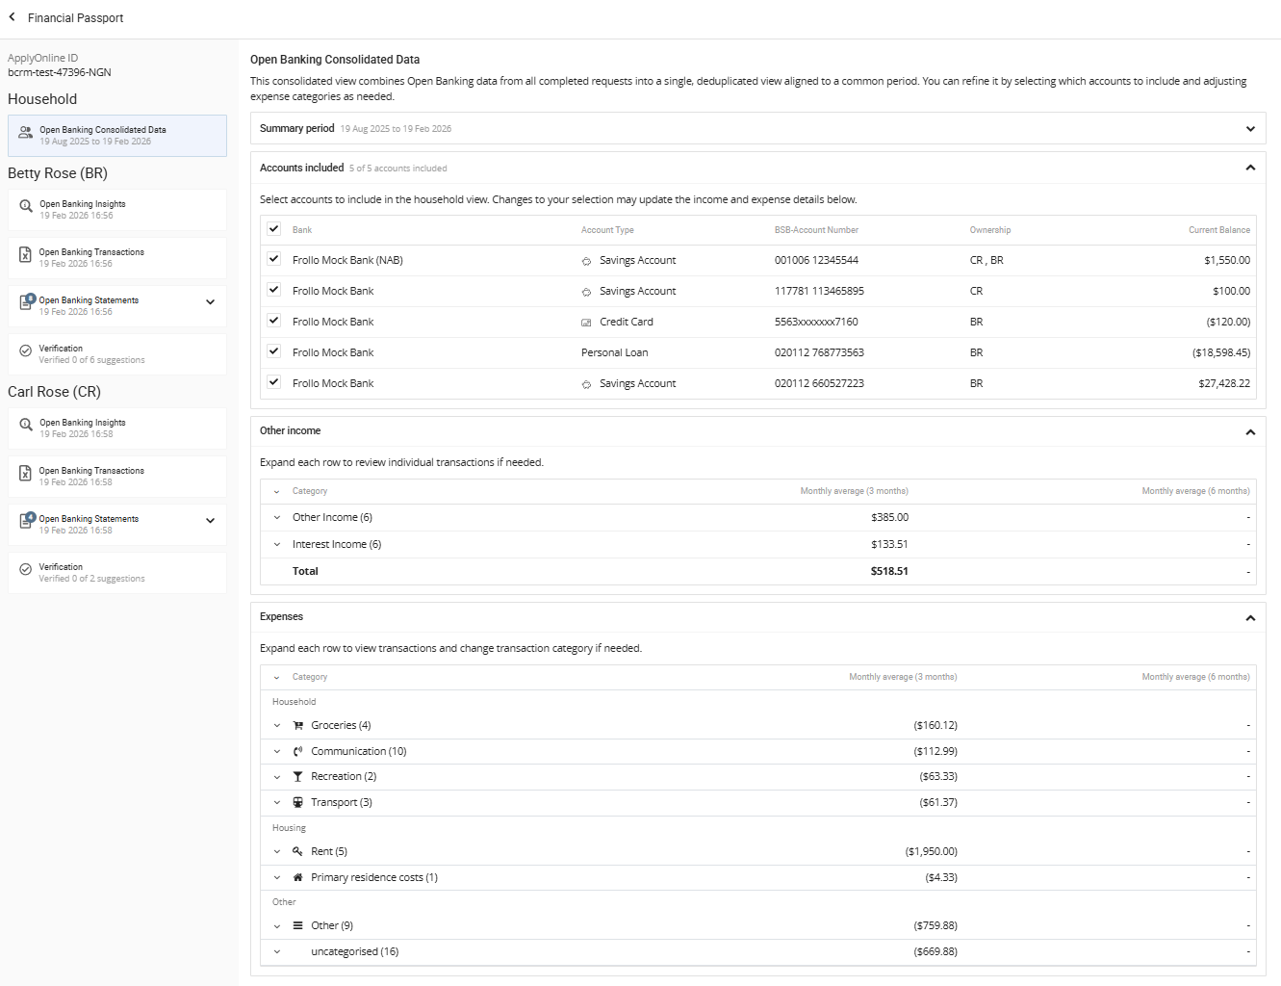Click the Recreation cocktail glass icon
This screenshot has width=1281, height=986.
[x=298, y=777]
